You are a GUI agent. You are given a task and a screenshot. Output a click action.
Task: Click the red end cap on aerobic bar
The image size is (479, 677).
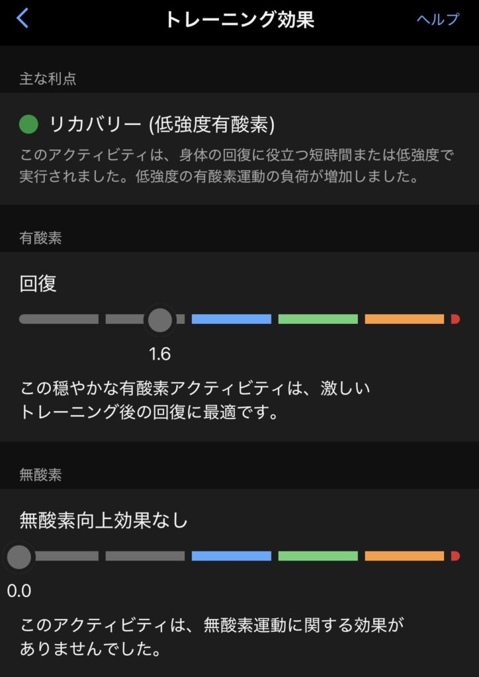(x=455, y=319)
